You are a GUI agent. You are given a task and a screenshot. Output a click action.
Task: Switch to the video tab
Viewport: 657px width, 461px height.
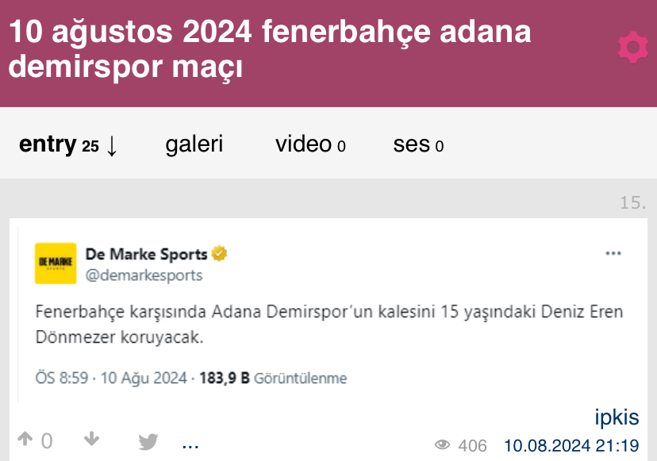(310, 144)
